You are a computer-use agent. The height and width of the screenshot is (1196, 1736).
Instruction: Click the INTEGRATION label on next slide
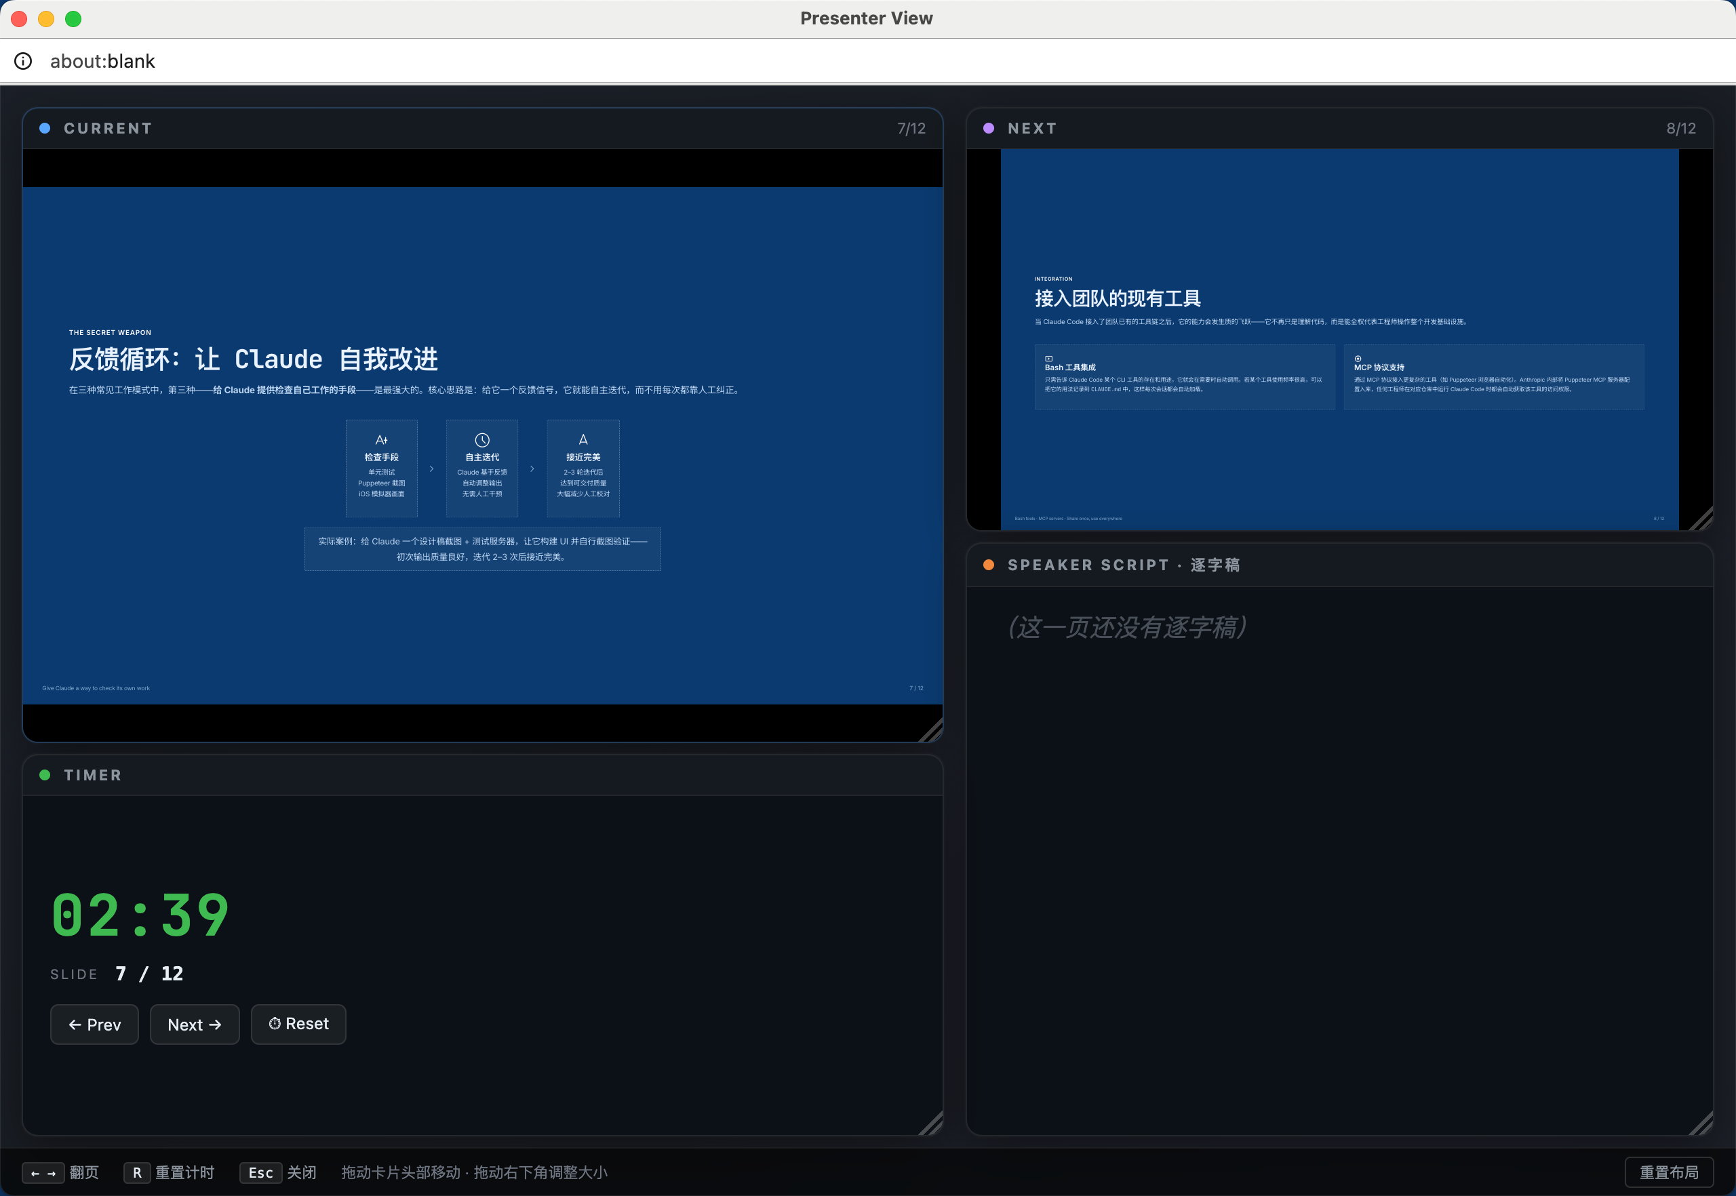[1053, 279]
